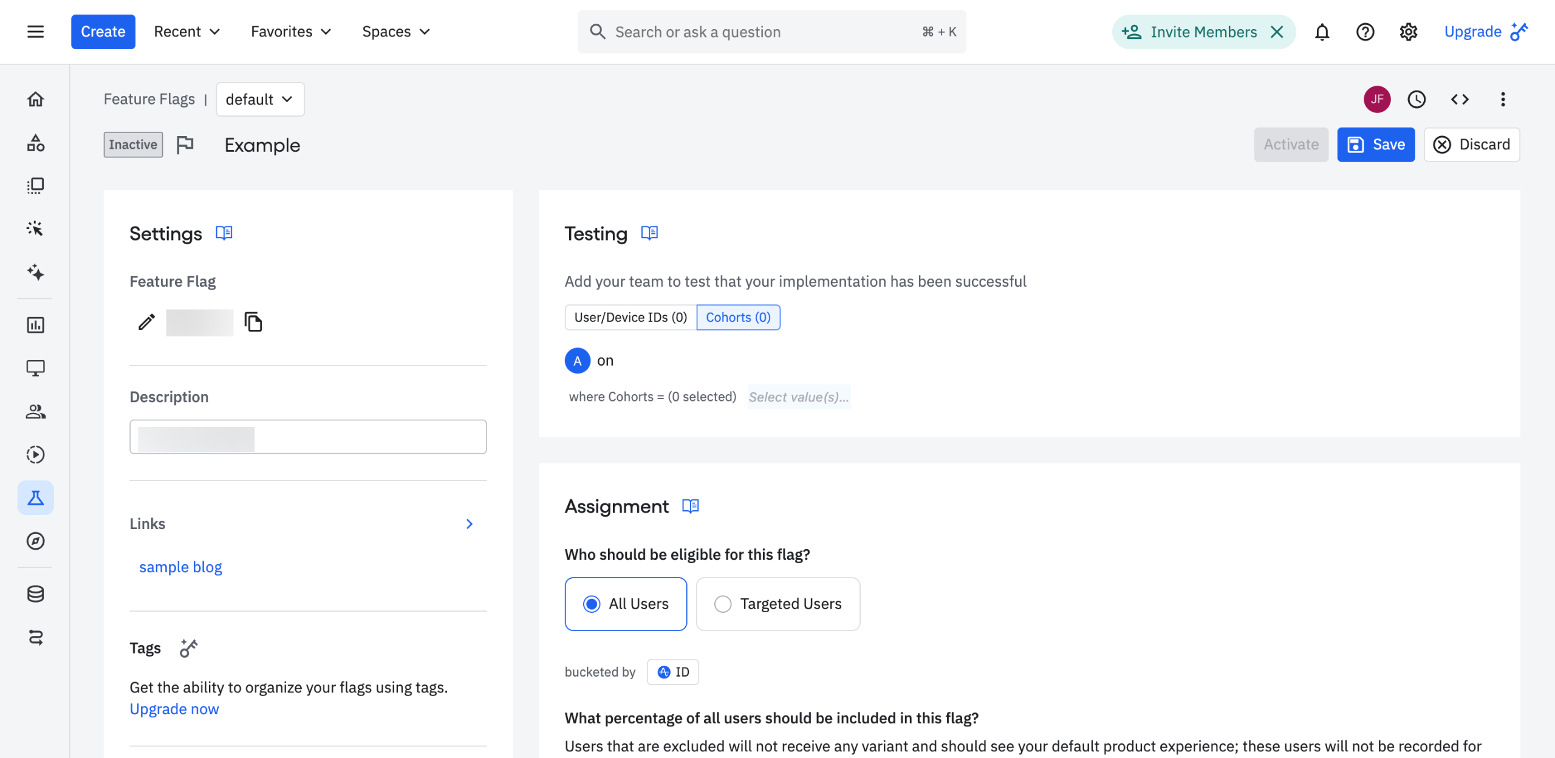This screenshot has height=758, width=1555.
Task: Open session replay sidebar icon
Action: tap(35, 454)
